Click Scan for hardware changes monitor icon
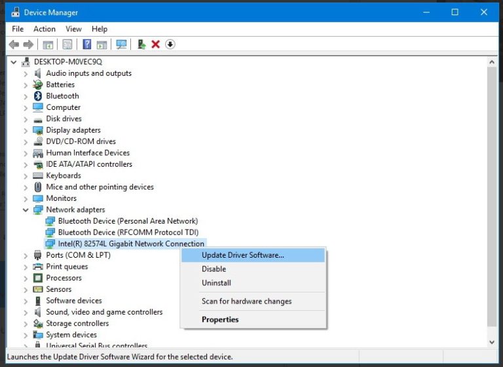 click(x=121, y=44)
